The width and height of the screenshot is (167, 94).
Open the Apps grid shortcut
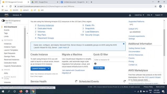(5, 10)
